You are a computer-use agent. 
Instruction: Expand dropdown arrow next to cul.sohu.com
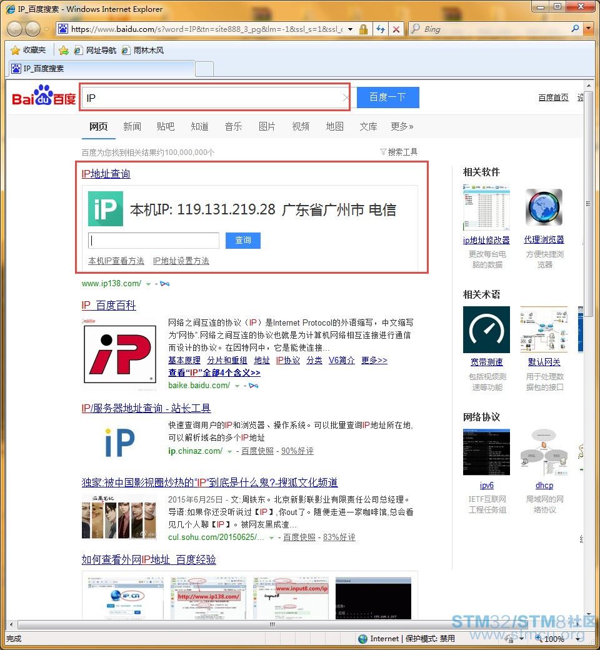[272, 537]
